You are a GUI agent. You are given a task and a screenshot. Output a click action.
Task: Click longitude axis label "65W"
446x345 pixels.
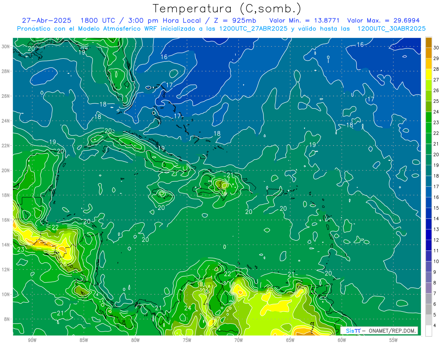pyautogui.click(x=290, y=340)
